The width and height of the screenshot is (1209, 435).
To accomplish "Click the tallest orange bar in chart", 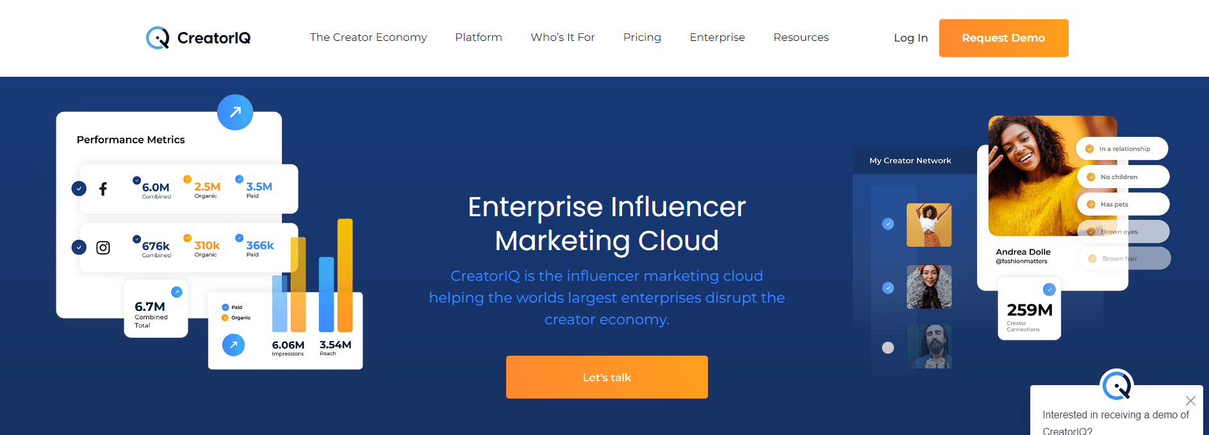I will point(345,275).
